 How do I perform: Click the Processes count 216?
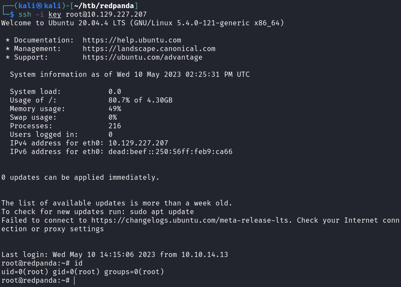pos(115,126)
